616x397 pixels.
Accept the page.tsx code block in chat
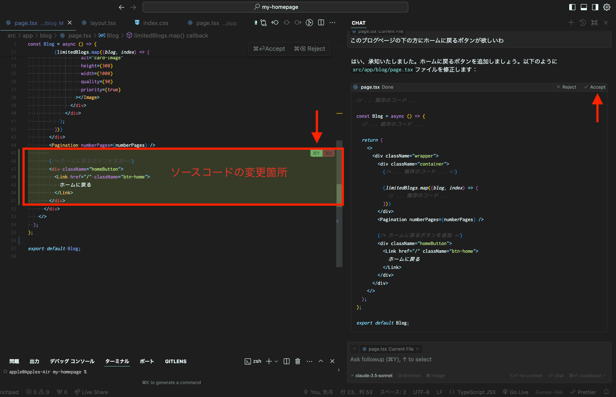[x=595, y=87]
